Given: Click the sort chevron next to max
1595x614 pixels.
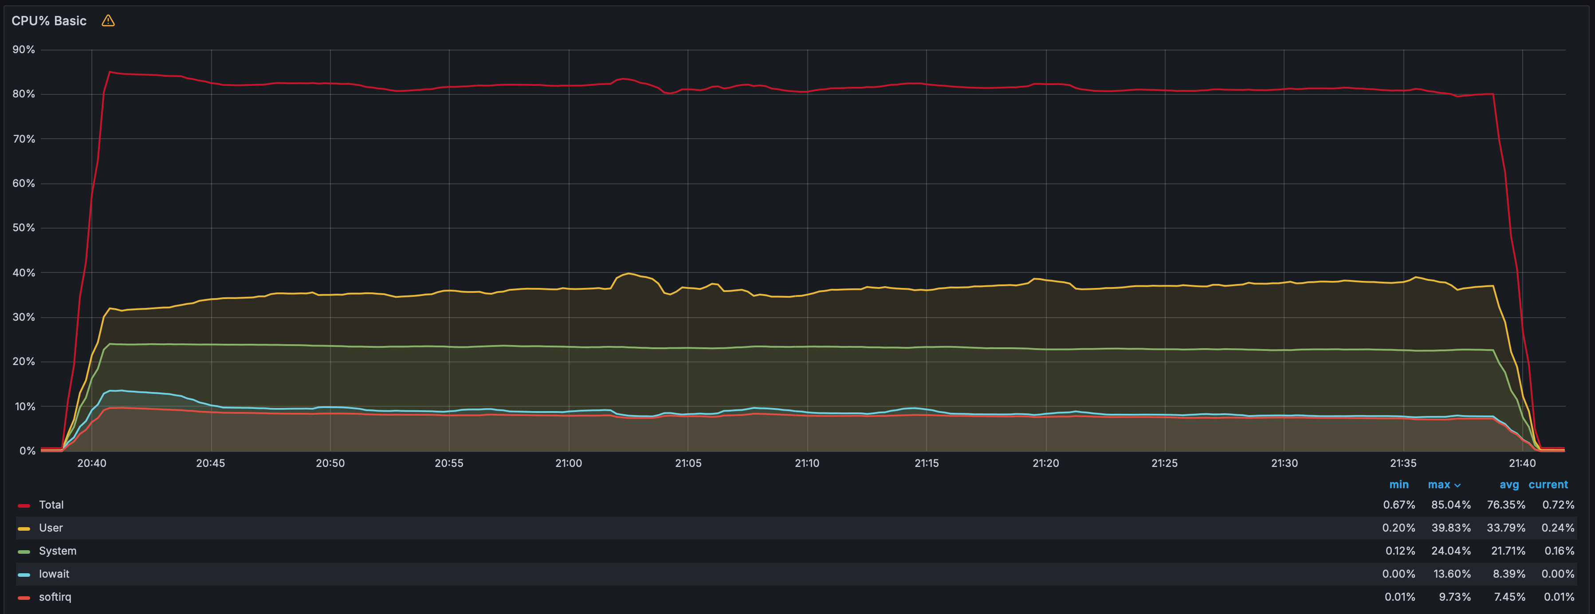Looking at the screenshot, I should click(1457, 486).
